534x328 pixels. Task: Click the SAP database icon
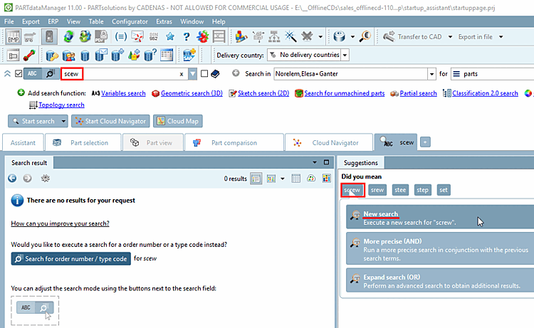(189, 55)
